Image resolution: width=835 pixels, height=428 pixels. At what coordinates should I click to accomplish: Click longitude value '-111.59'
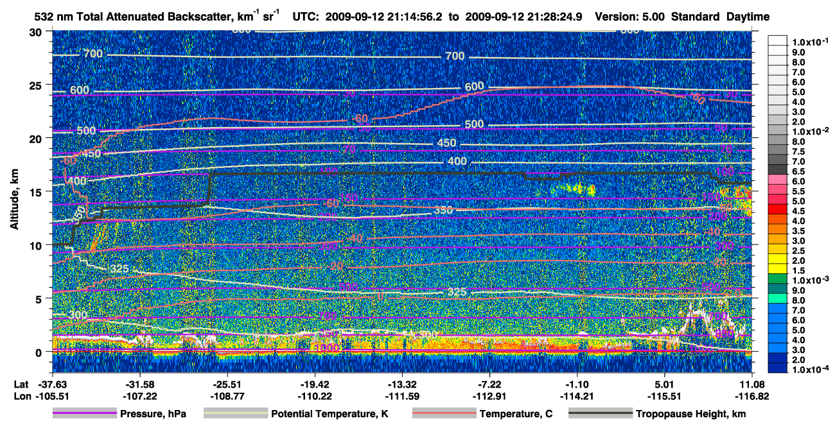[x=401, y=396]
